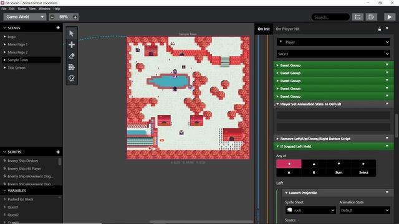
Task: Open the rock Sprite Sheet dropdown
Action: click(x=310, y=210)
